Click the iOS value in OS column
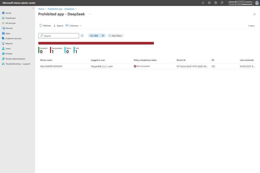Screen dimensions: 260x173 click(213, 66)
